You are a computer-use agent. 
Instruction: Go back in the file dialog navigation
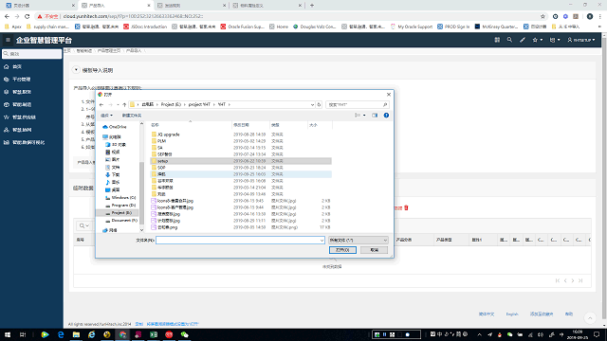[101, 105]
